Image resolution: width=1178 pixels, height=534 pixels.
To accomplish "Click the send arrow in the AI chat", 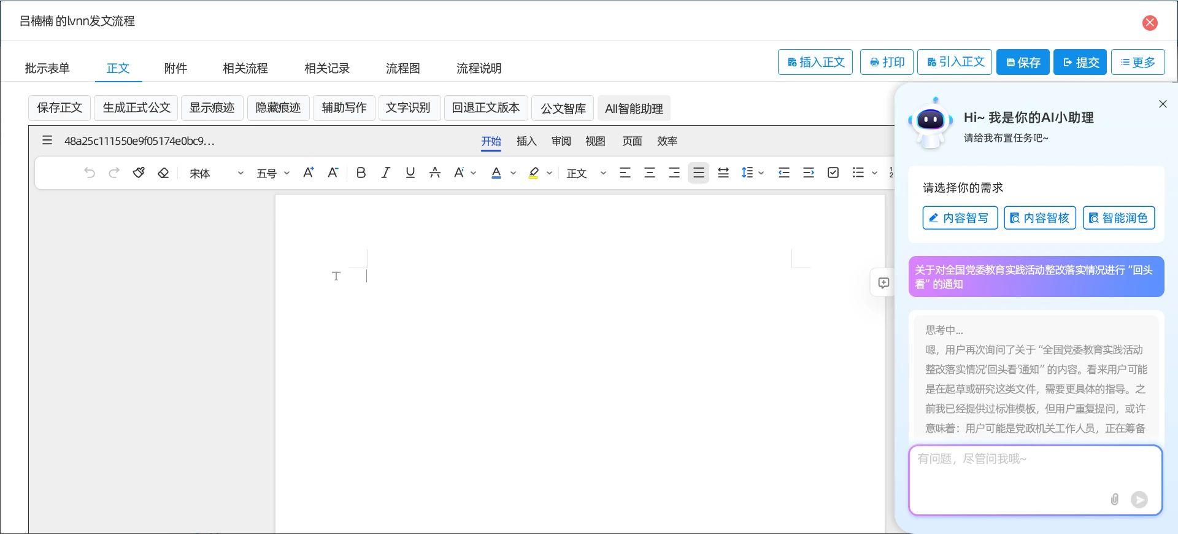I will coord(1139,500).
